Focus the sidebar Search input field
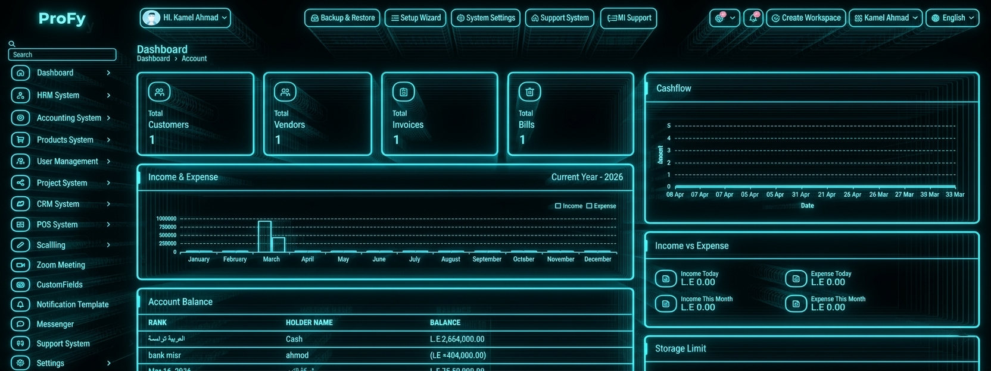The image size is (991, 371). click(62, 55)
